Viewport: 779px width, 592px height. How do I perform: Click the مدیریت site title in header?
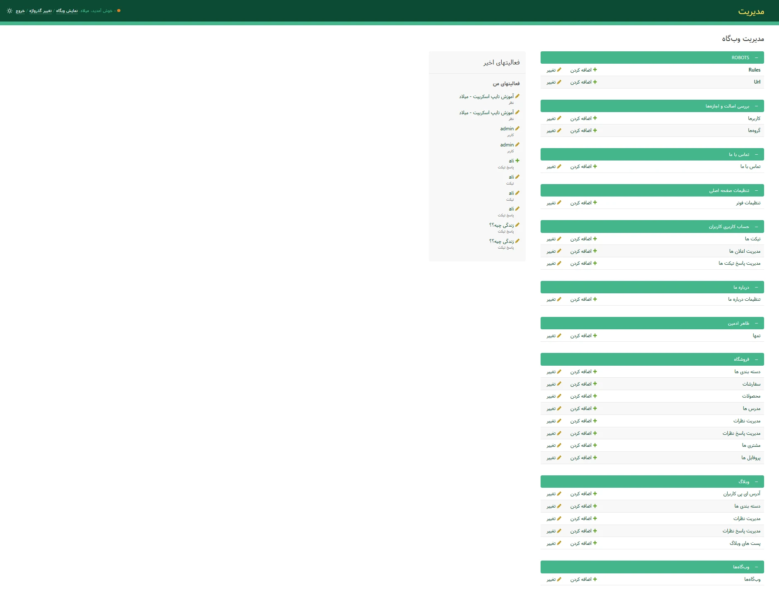point(751,11)
